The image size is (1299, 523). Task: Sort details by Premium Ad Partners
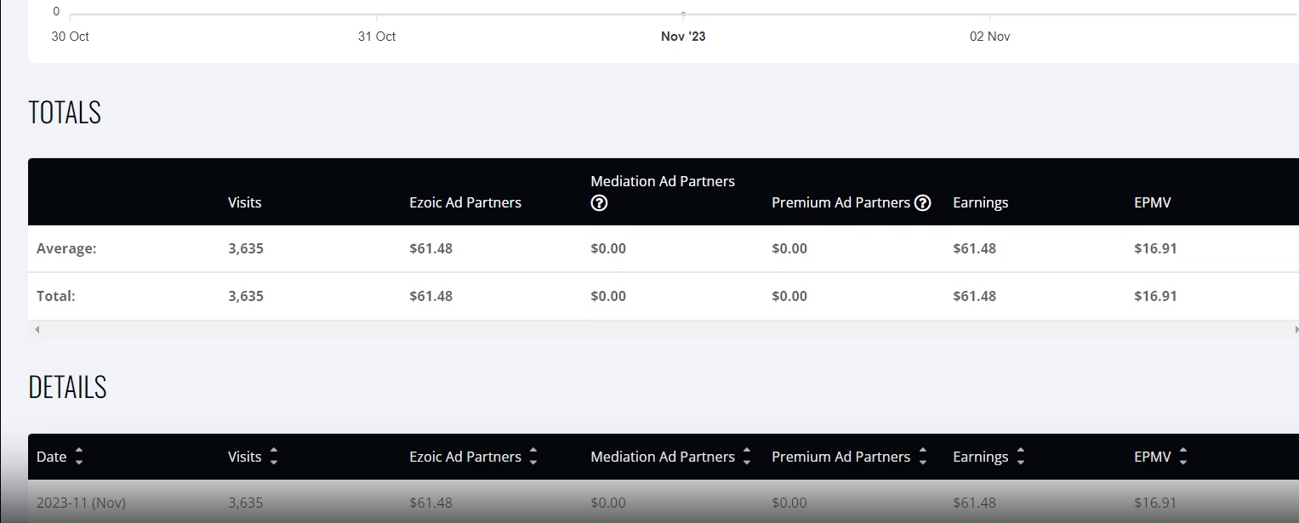[x=923, y=457]
